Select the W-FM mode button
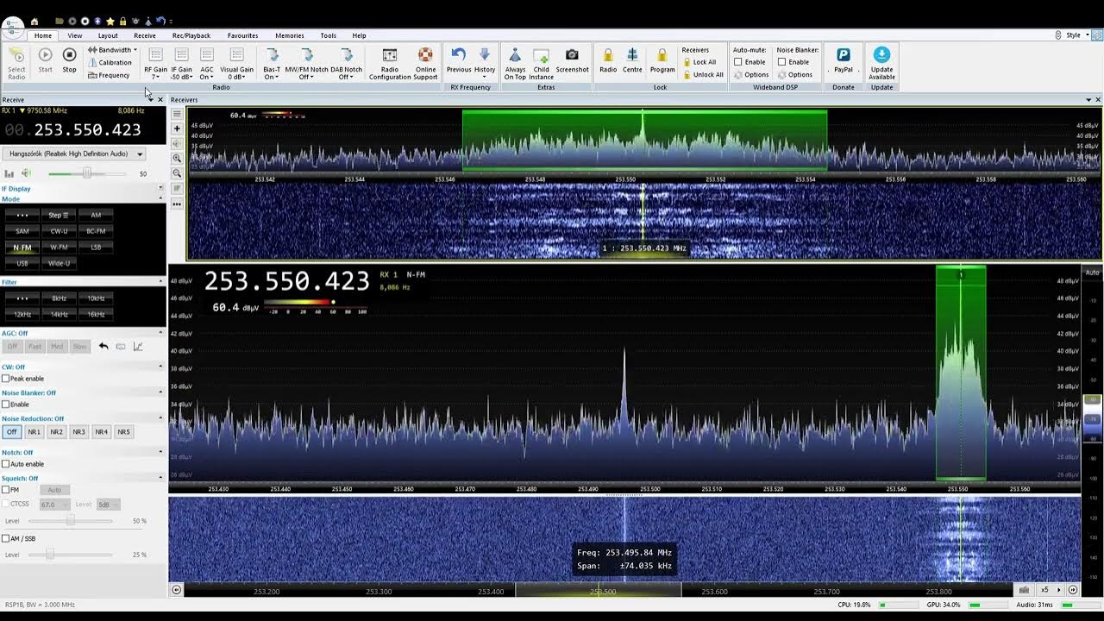This screenshot has width=1104, height=621. point(59,248)
